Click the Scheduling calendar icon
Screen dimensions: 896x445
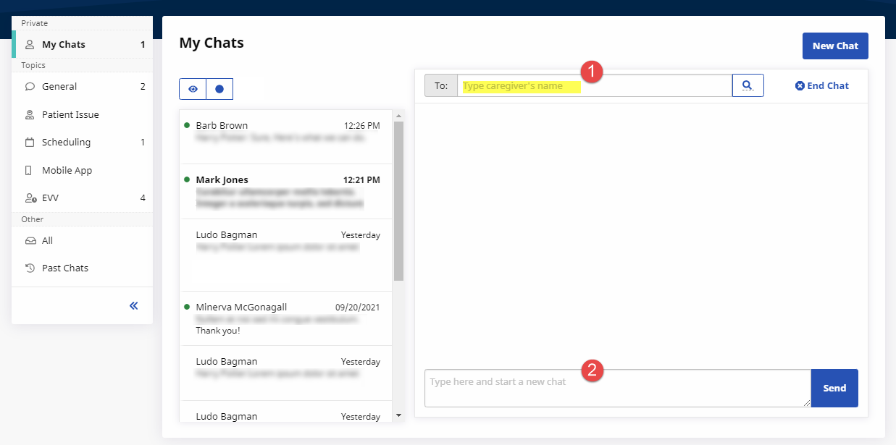tap(30, 143)
